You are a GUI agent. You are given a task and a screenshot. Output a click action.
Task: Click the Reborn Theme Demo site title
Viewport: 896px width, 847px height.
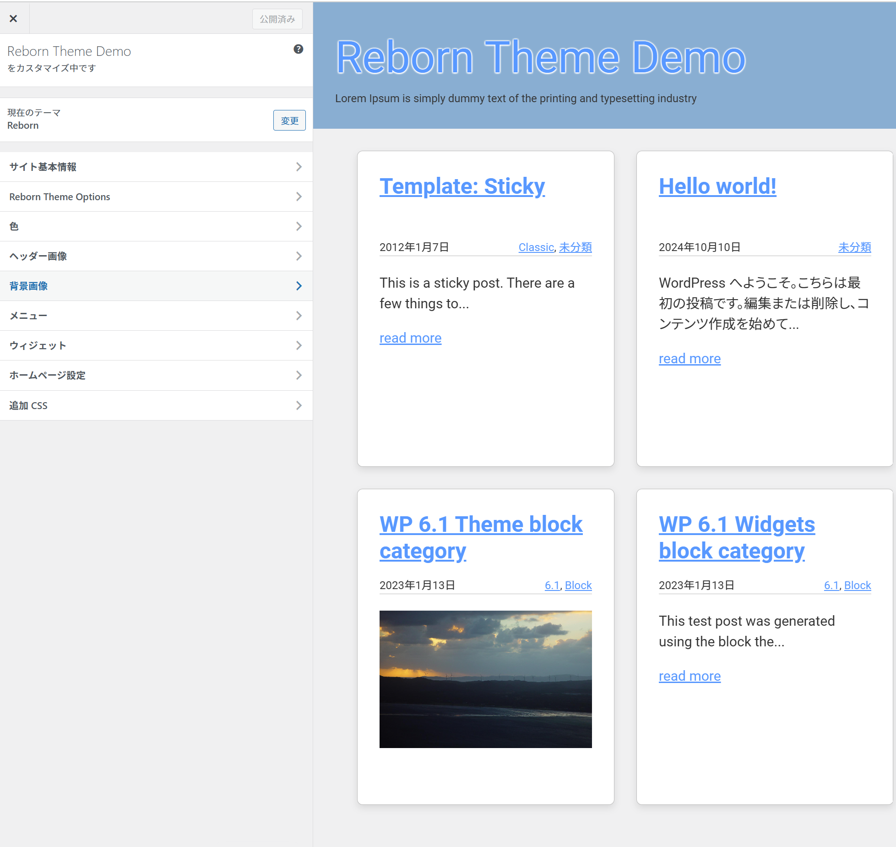(x=540, y=58)
